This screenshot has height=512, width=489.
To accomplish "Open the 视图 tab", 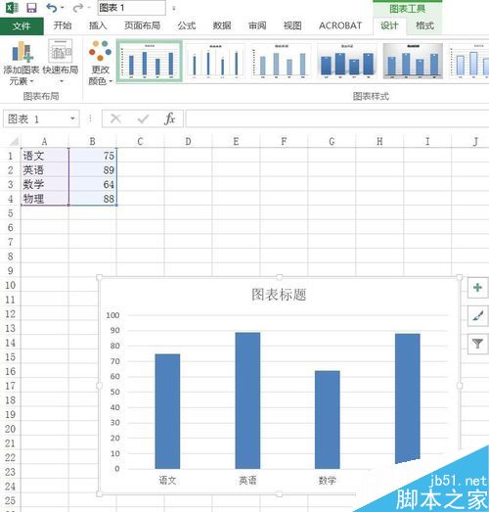I will 292,25.
